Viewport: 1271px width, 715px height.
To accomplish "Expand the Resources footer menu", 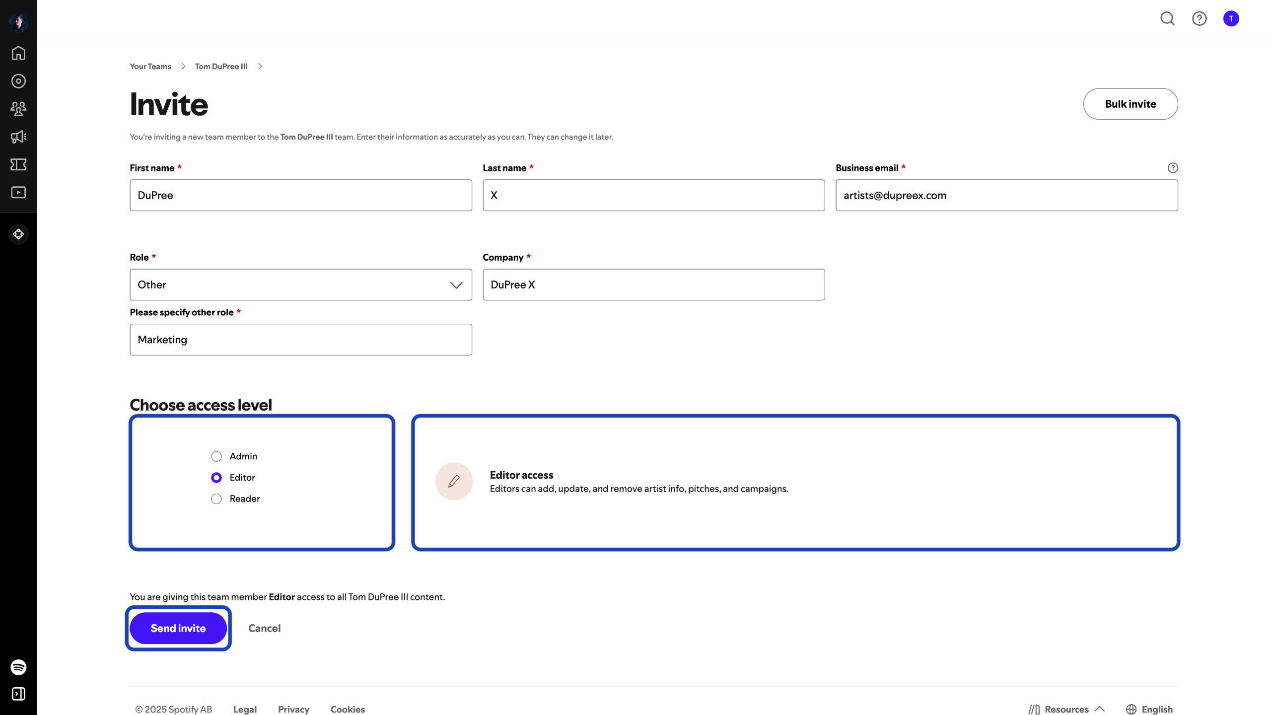I will click(x=1066, y=709).
